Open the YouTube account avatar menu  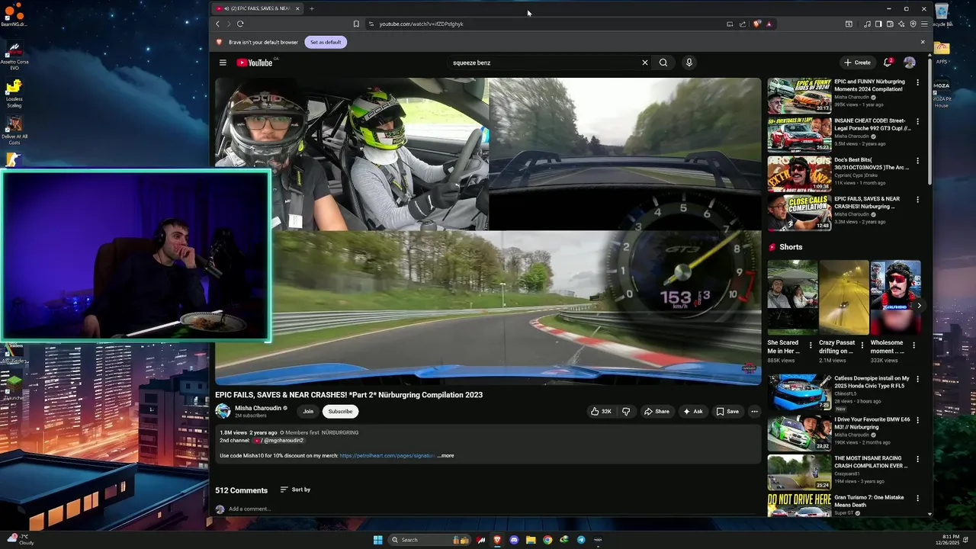point(910,63)
